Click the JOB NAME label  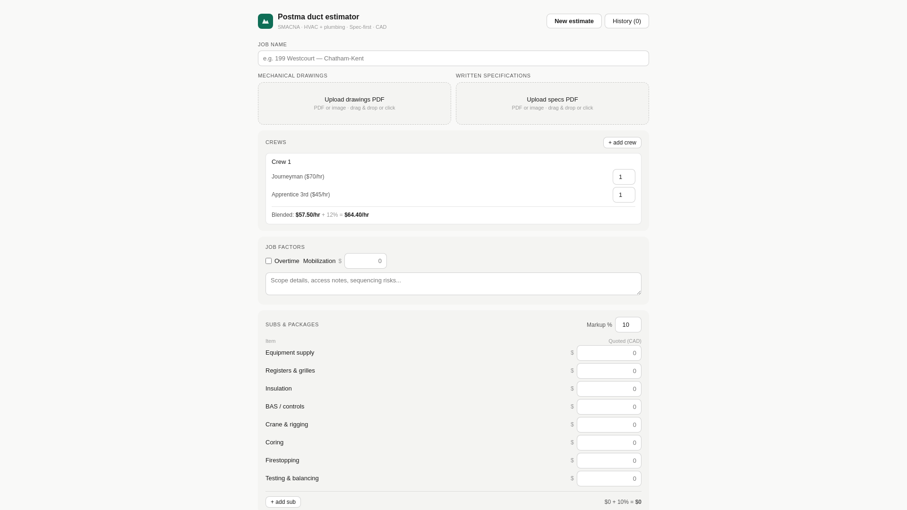(272, 45)
